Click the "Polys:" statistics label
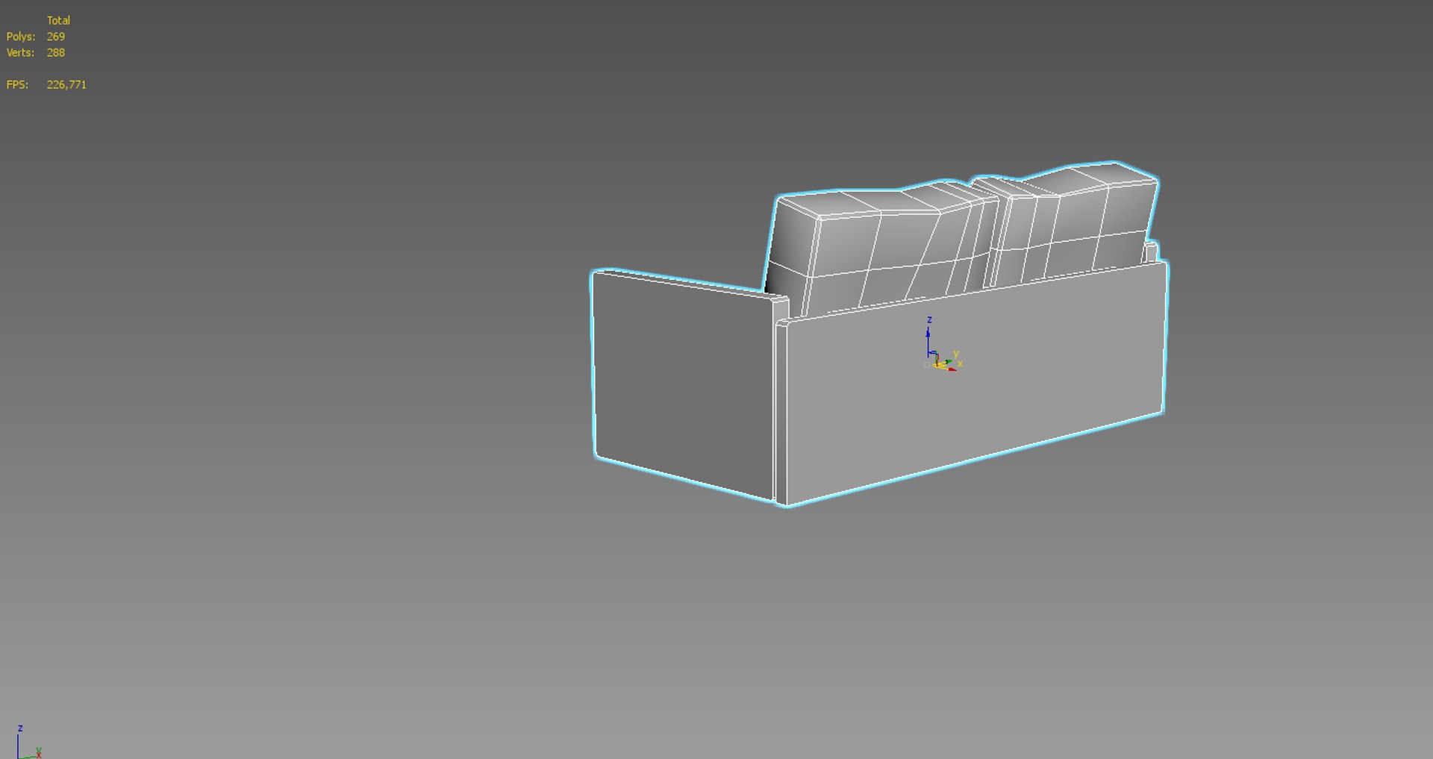The height and width of the screenshot is (759, 1433). pyautogui.click(x=21, y=37)
